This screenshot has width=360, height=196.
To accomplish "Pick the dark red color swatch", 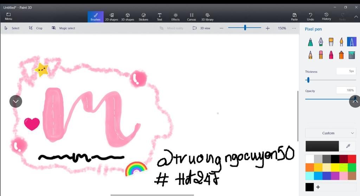I will coord(343,159).
